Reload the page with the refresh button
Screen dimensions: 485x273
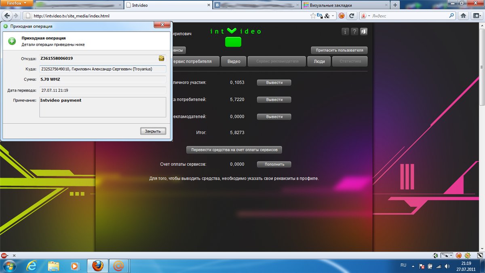[352, 16]
